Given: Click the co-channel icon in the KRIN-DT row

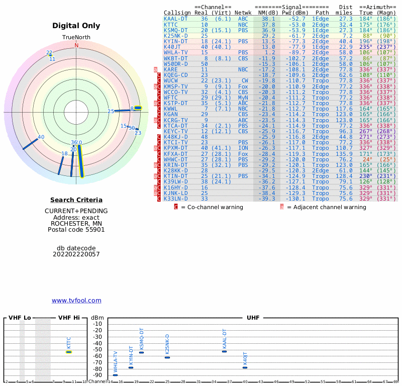Looking at the screenshot, I should click(x=159, y=165).
